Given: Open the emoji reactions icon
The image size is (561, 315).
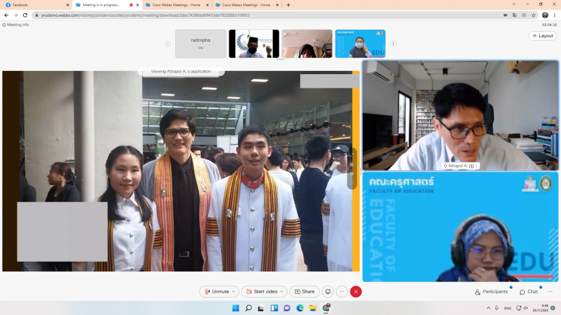Looking at the screenshot, I should (328, 291).
